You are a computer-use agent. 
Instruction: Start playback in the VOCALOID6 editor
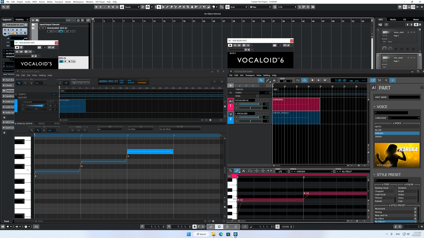click(319, 80)
